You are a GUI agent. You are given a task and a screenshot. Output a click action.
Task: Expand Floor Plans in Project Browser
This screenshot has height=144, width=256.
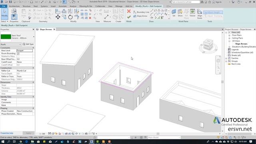pos(229,35)
